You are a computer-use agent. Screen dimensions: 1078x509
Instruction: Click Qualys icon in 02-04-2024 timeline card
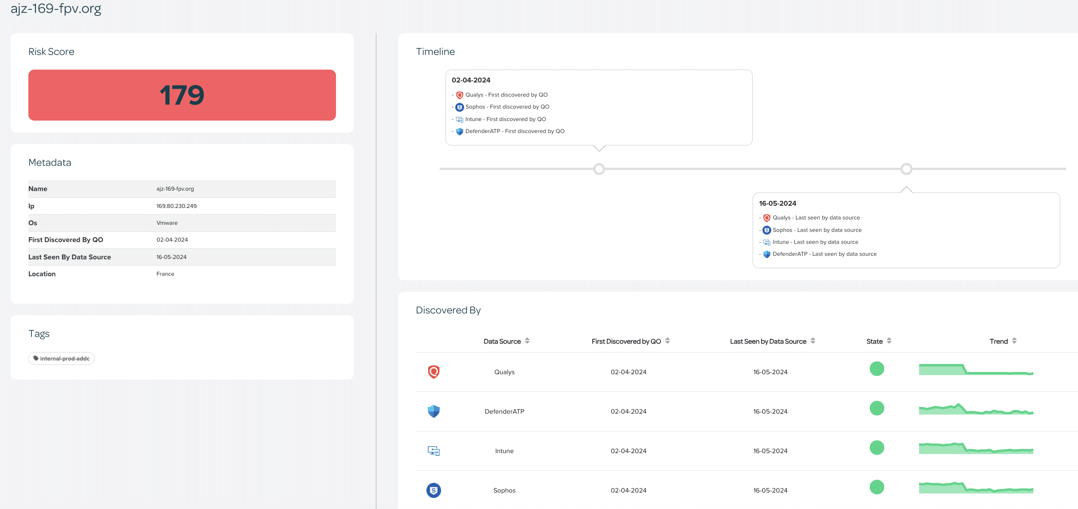coord(460,95)
